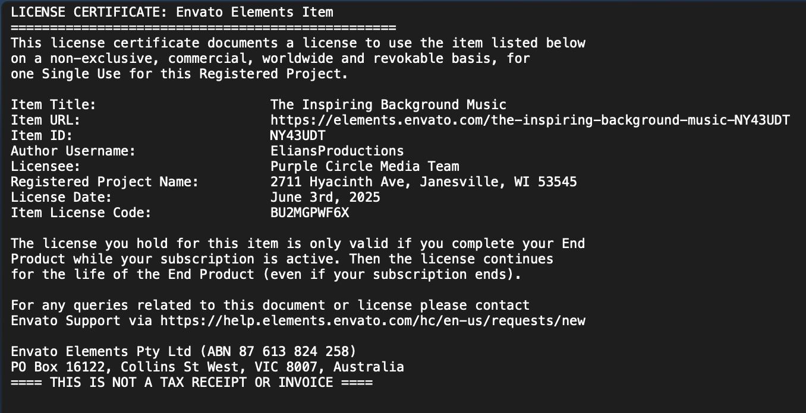Click the author username EliansProductions
Image resolution: width=806 pixels, height=413 pixels.
[x=337, y=151]
